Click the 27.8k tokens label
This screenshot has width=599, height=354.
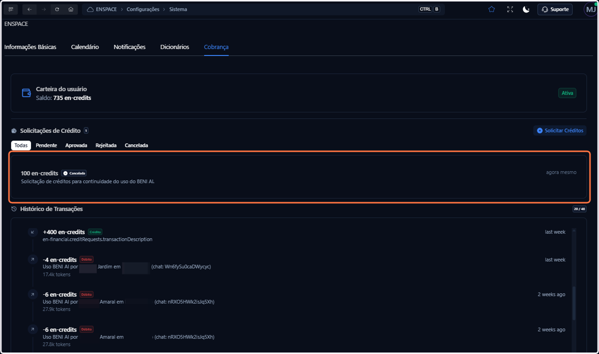pos(56,344)
